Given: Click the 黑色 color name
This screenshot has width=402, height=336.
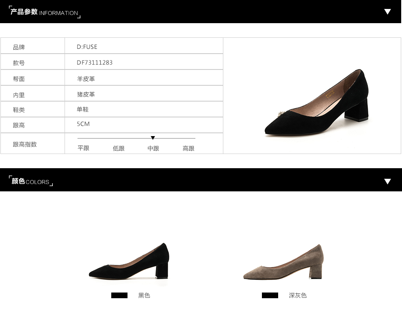Looking at the screenshot, I should pyautogui.click(x=144, y=295).
